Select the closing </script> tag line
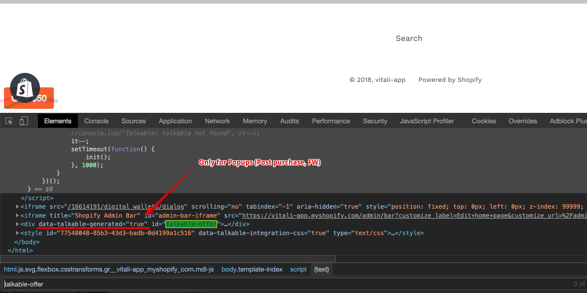 point(37,198)
